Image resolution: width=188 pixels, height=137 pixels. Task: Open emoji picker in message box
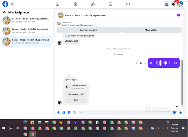point(174,113)
